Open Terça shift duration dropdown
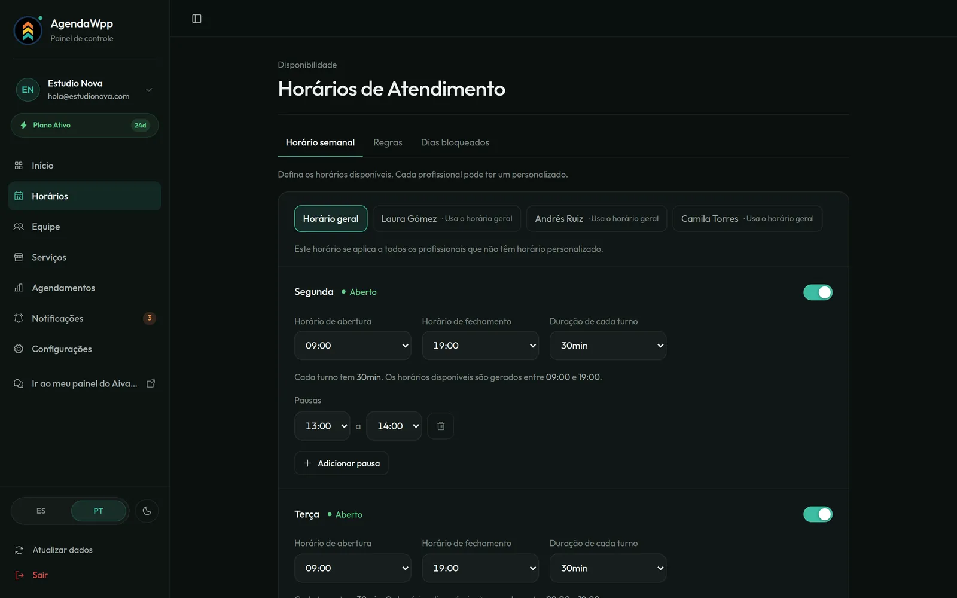957x598 pixels. (608, 568)
